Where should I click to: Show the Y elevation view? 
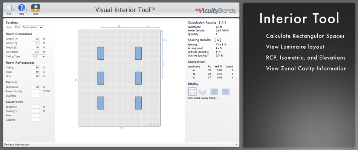(225, 91)
